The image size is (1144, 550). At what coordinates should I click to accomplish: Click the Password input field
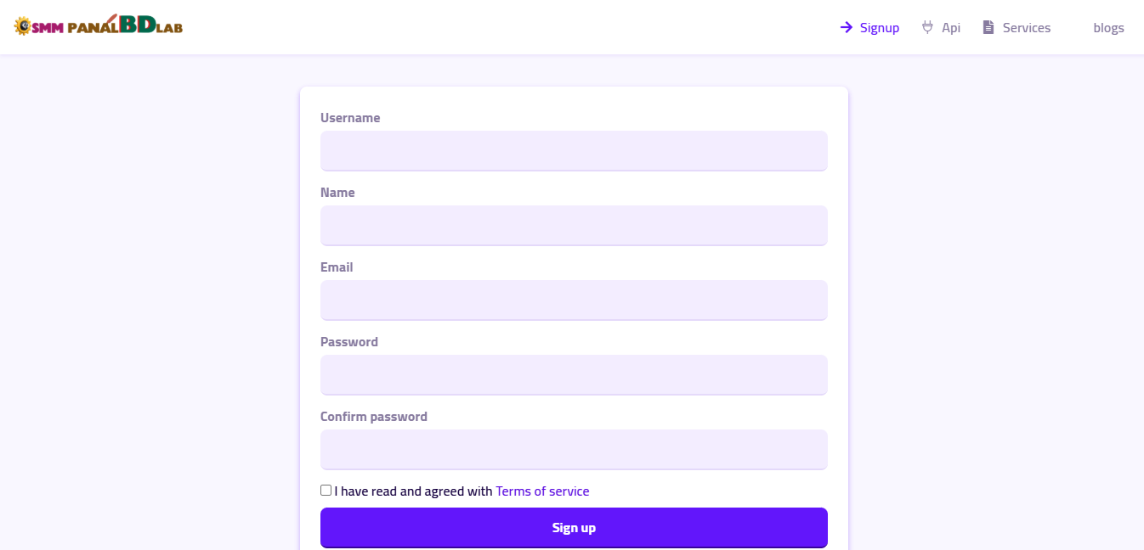pyautogui.click(x=574, y=374)
